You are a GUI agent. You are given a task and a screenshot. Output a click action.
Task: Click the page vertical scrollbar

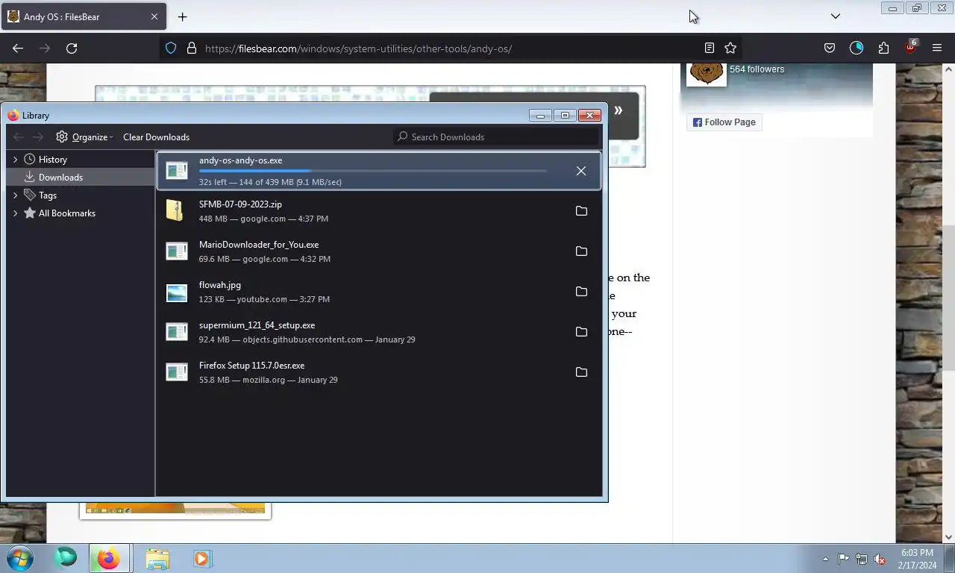point(949,298)
